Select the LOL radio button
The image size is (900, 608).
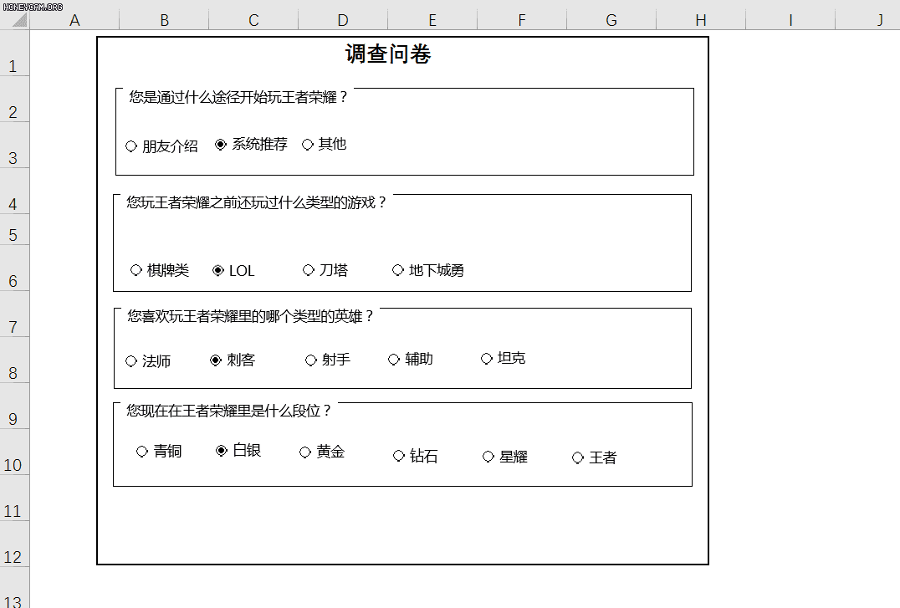click(216, 269)
